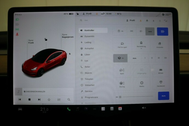The height and width of the screenshot is (126, 189).
Task: Activate car wash mode (Bilvask)
Action: pyautogui.click(x=160, y=71)
